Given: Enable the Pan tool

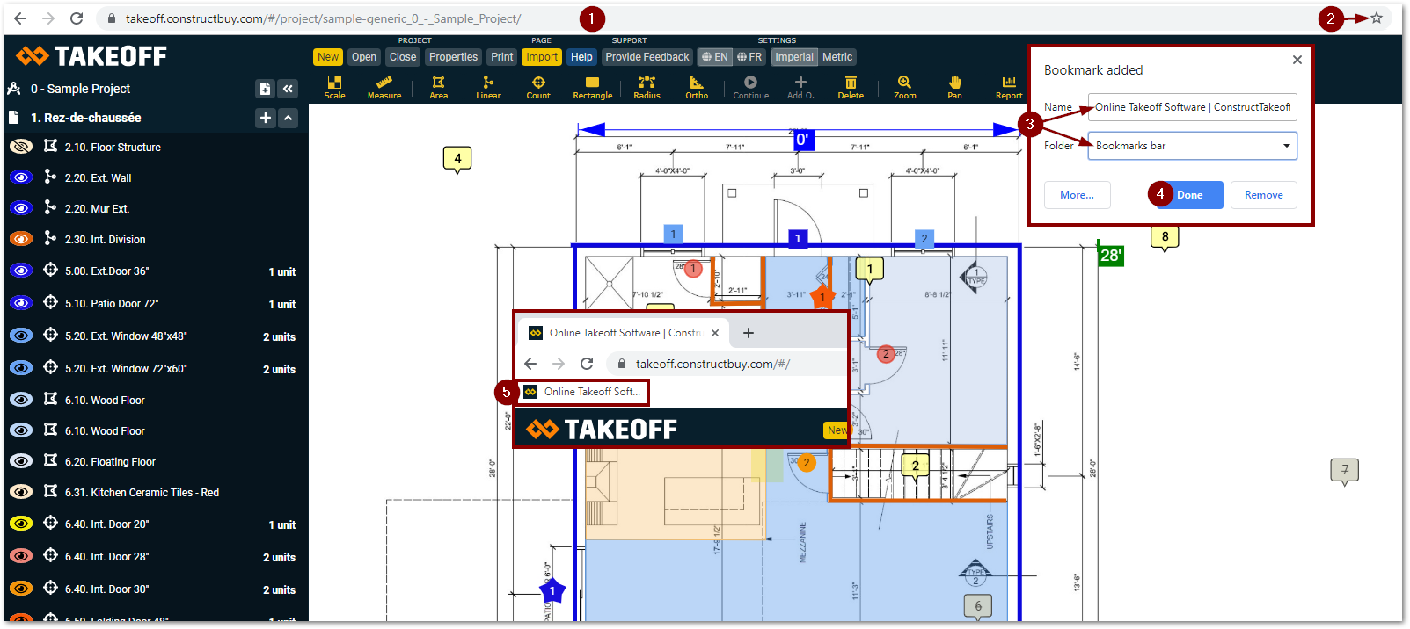Looking at the screenshot, I should point(954,87).
